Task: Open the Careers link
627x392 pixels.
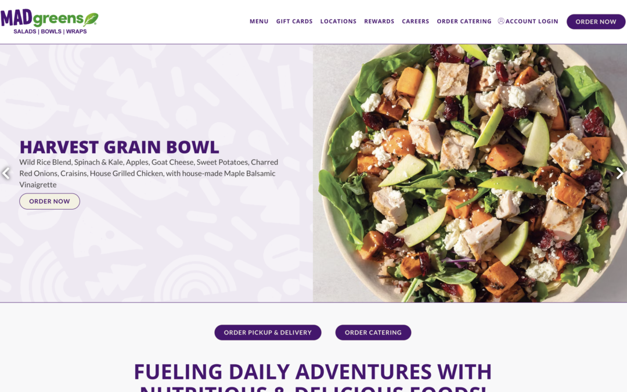Action: click(x=416, y=21)
